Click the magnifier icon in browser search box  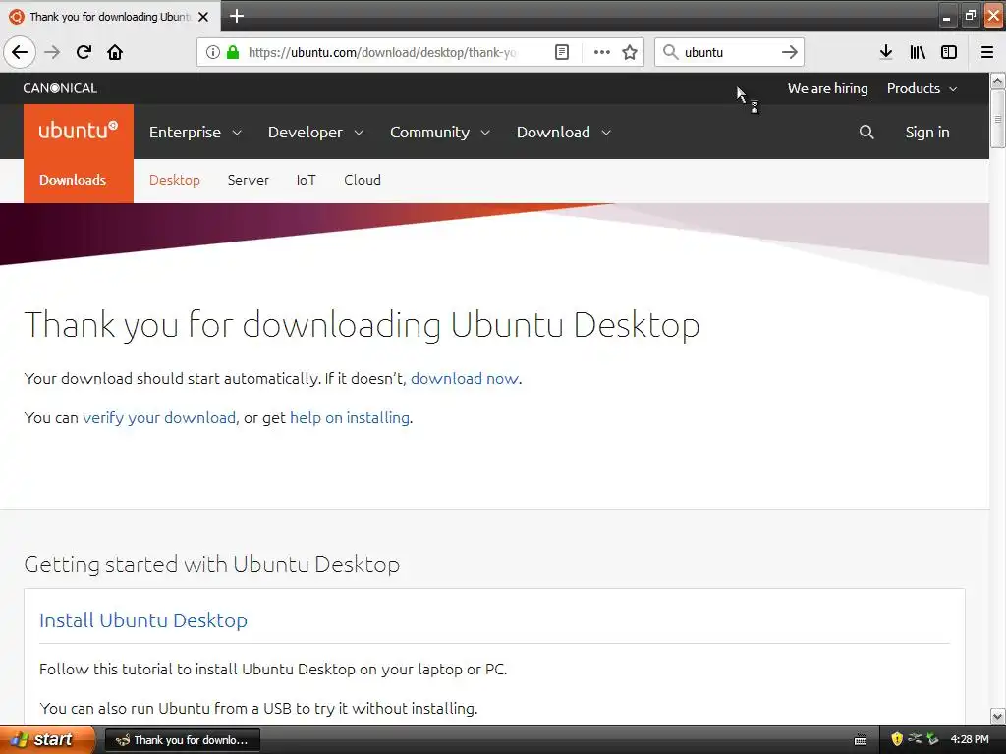pyautogui.click(x=670, y=52)
